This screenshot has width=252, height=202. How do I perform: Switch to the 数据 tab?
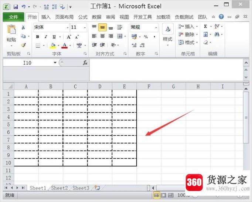click(96, 17)
